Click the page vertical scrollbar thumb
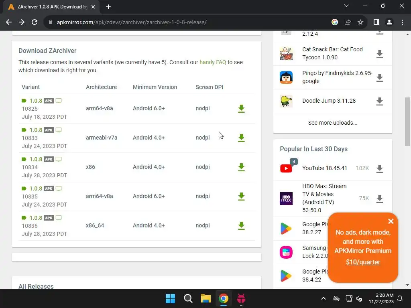 tap(407, 122)
